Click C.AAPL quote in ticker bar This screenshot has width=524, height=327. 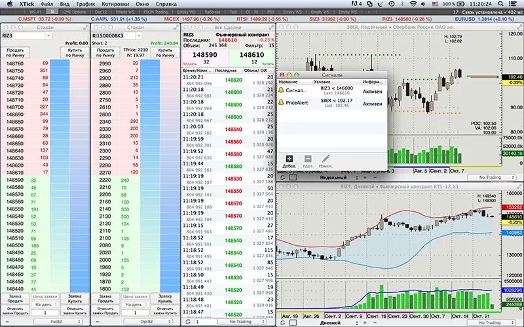pyautogui.click(x=119, y=20)
